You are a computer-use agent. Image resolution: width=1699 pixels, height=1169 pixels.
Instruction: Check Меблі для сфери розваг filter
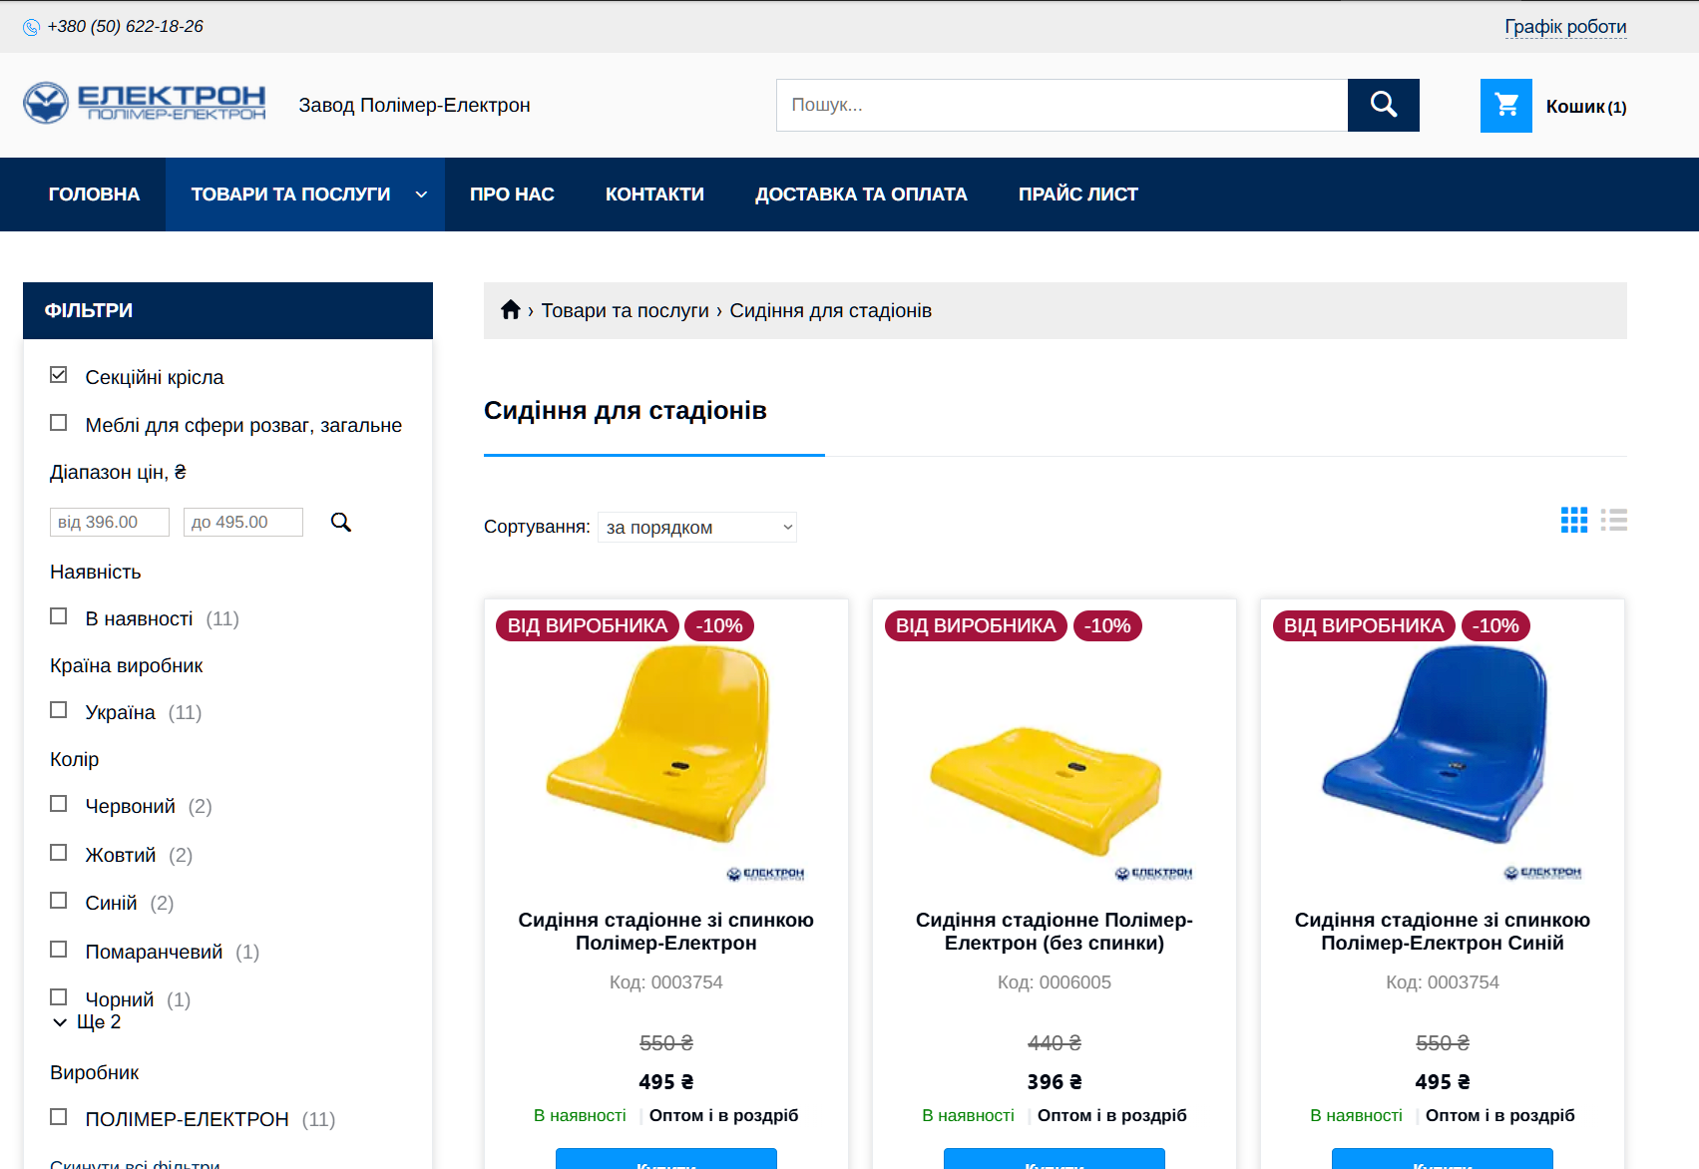click(59, 423)
